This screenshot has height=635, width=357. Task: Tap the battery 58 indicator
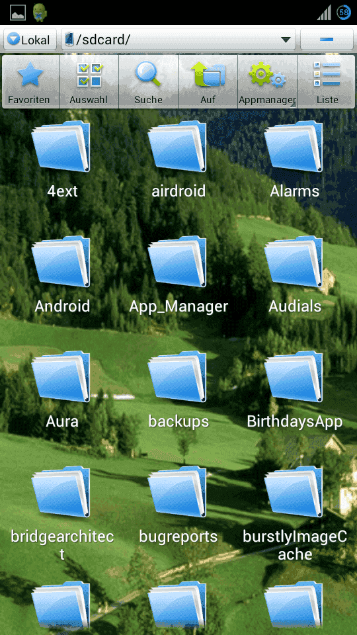pos(344,13)
